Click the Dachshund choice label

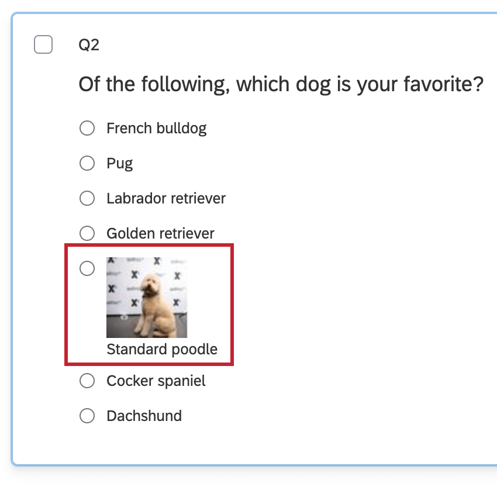coord(144,416)
